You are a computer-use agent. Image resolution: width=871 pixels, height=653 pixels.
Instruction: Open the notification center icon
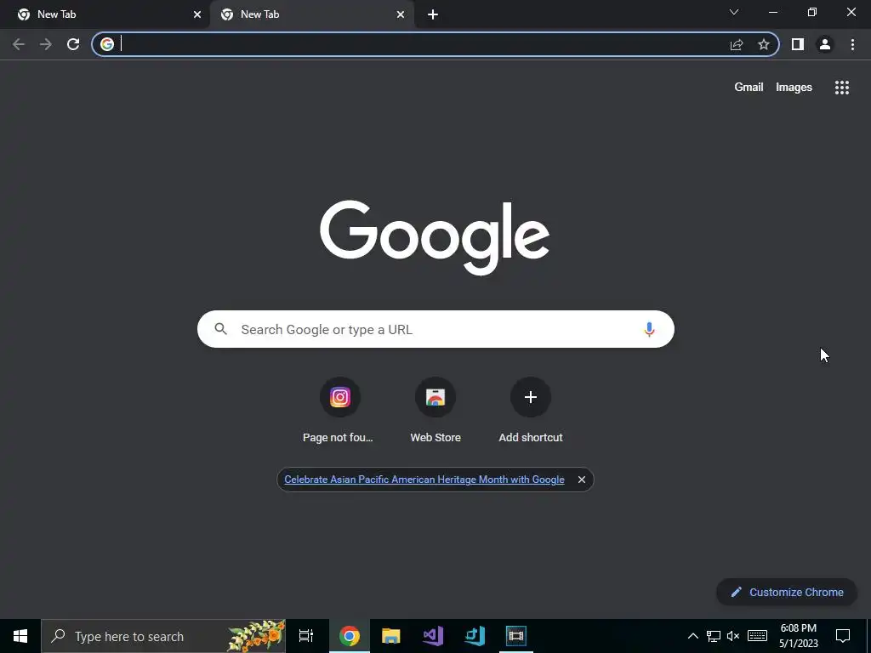[x=843, y=636]
